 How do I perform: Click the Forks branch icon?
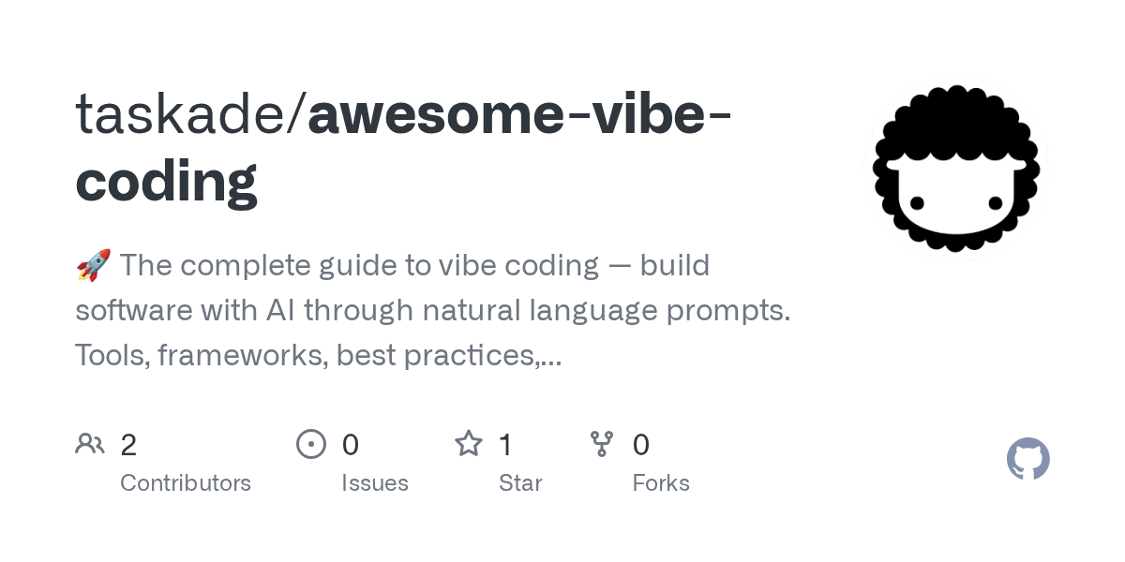[x=602, y=444]
